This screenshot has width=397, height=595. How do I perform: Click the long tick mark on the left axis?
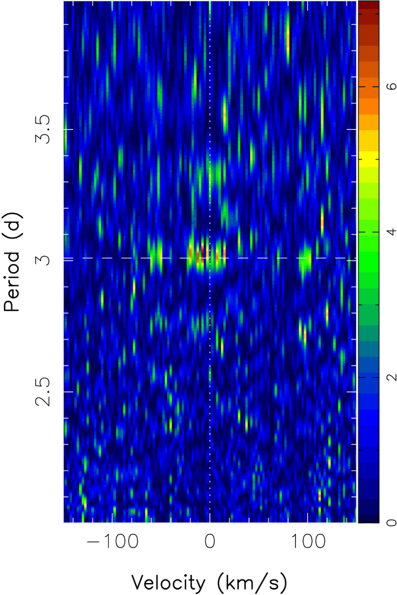[68, 129]
